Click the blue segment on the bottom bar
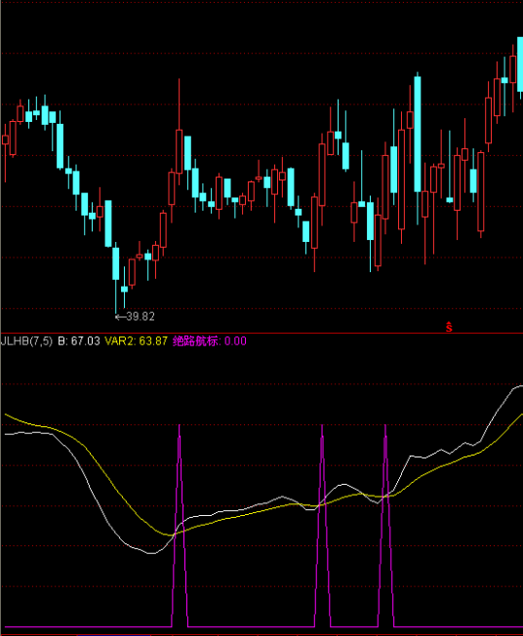This screenshot has height=636, width=523. click(x=113, y=634)
